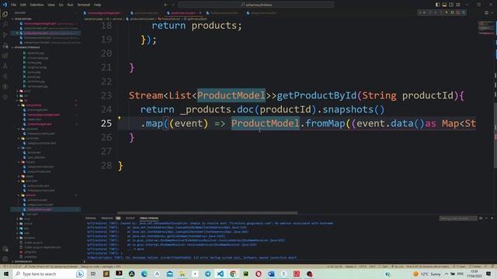
Task: Split the editor to the right
Action: pyautogui.click(x=486, y=12)
